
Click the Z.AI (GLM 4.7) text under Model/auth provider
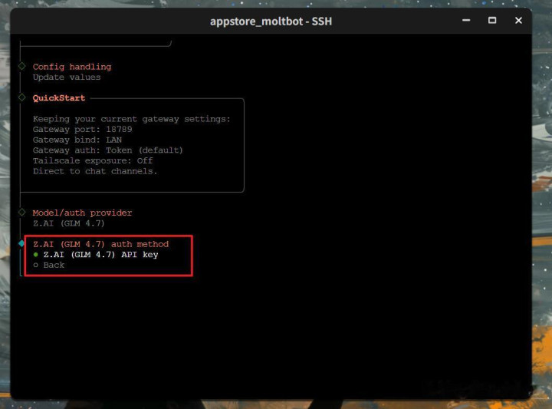point(68,223)
